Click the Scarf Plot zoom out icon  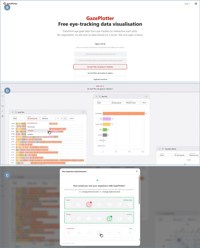click(61, 118)
